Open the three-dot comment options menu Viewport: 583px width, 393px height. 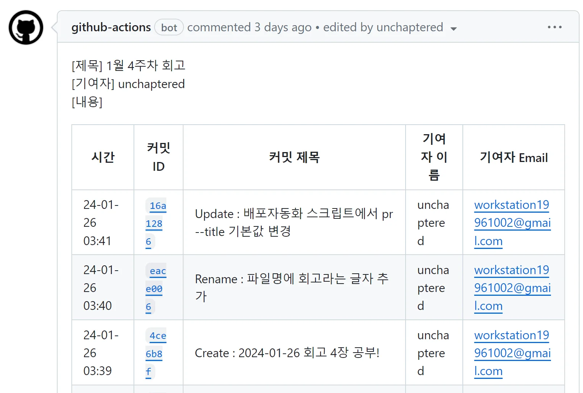point(554,27)
